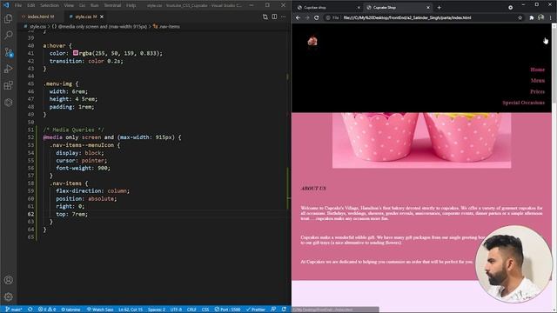Open the Go menu

coord(83,5)
